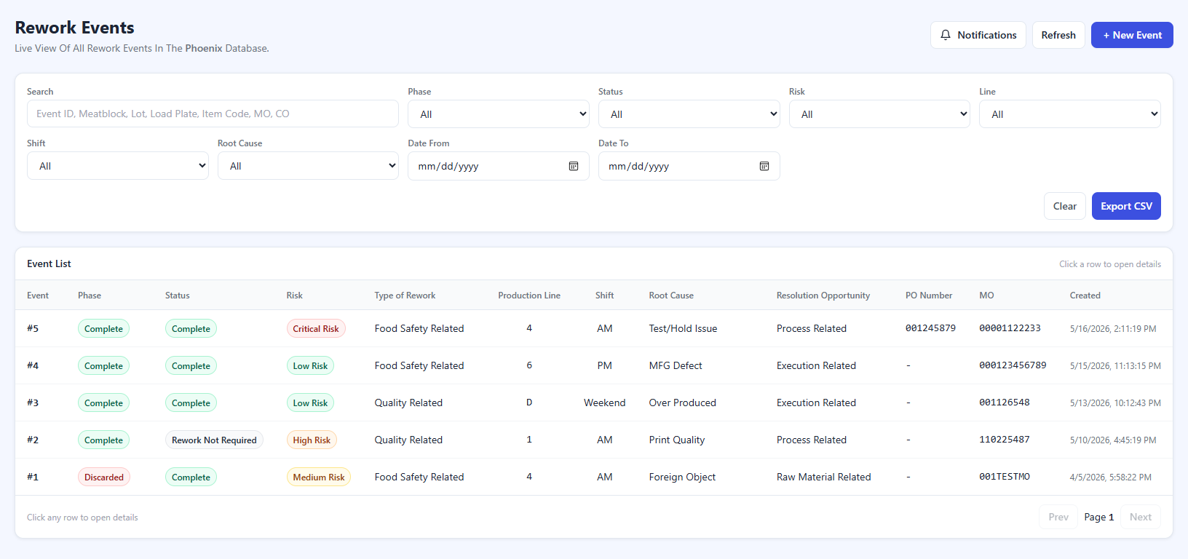The width and height of the screenshot is (1188, 559).
Task: Click the Medium Risk badge
Action: coord(319,477)
